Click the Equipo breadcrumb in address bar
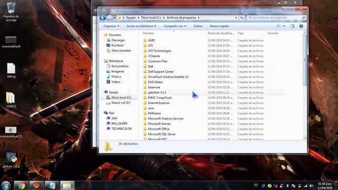The image size is (338, 190). [x=131, y=17]
